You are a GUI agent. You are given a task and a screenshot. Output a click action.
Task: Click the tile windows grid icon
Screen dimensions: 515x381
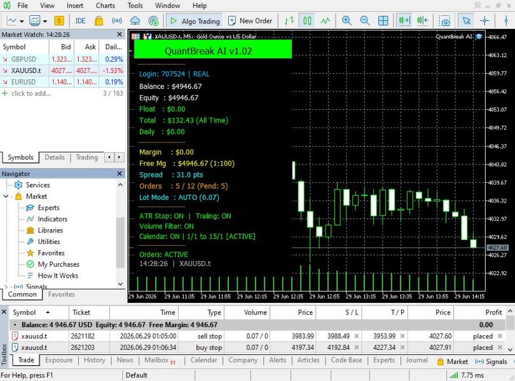pos(383,21)
